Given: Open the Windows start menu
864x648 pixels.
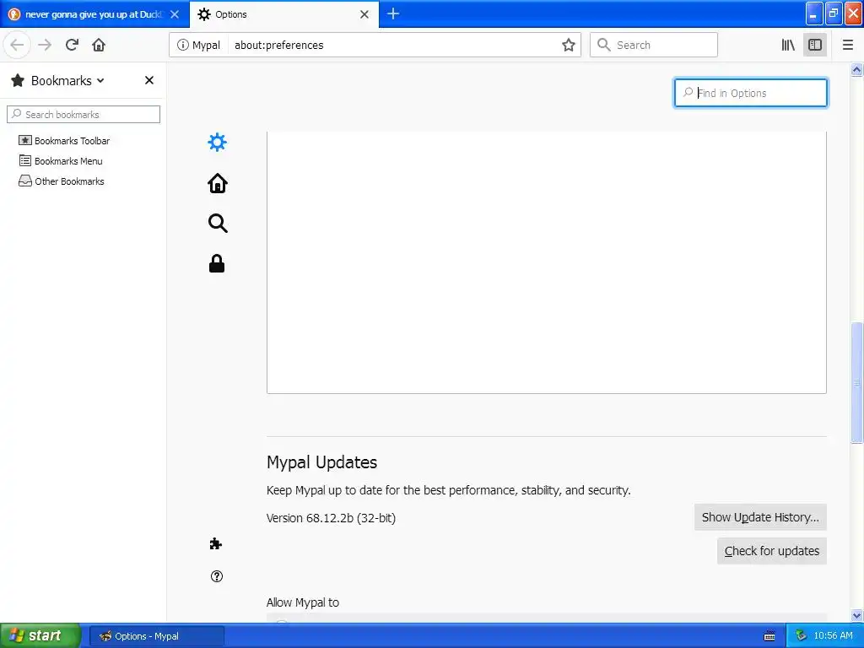Looking at the screenshot, I should pyautogui.click(x=40, y=635).
